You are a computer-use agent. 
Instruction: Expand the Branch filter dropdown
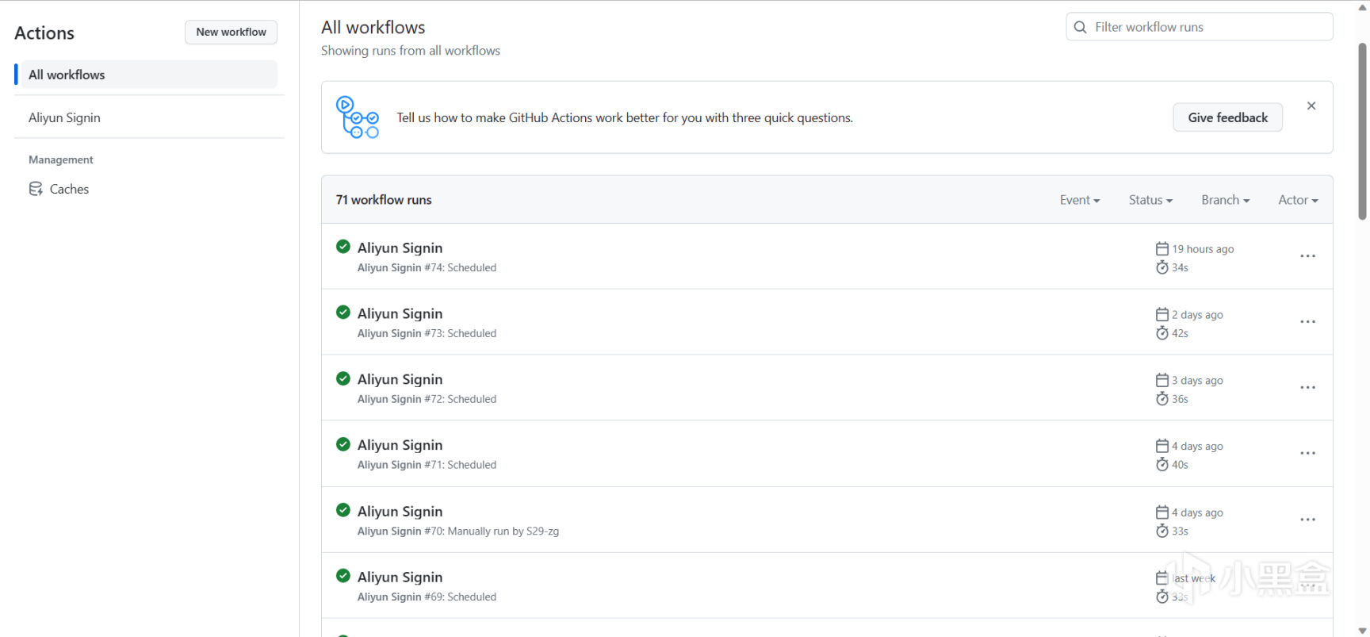coord(1225,200)
